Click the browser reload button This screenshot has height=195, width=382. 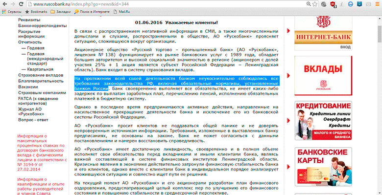(x=21, y=4)
